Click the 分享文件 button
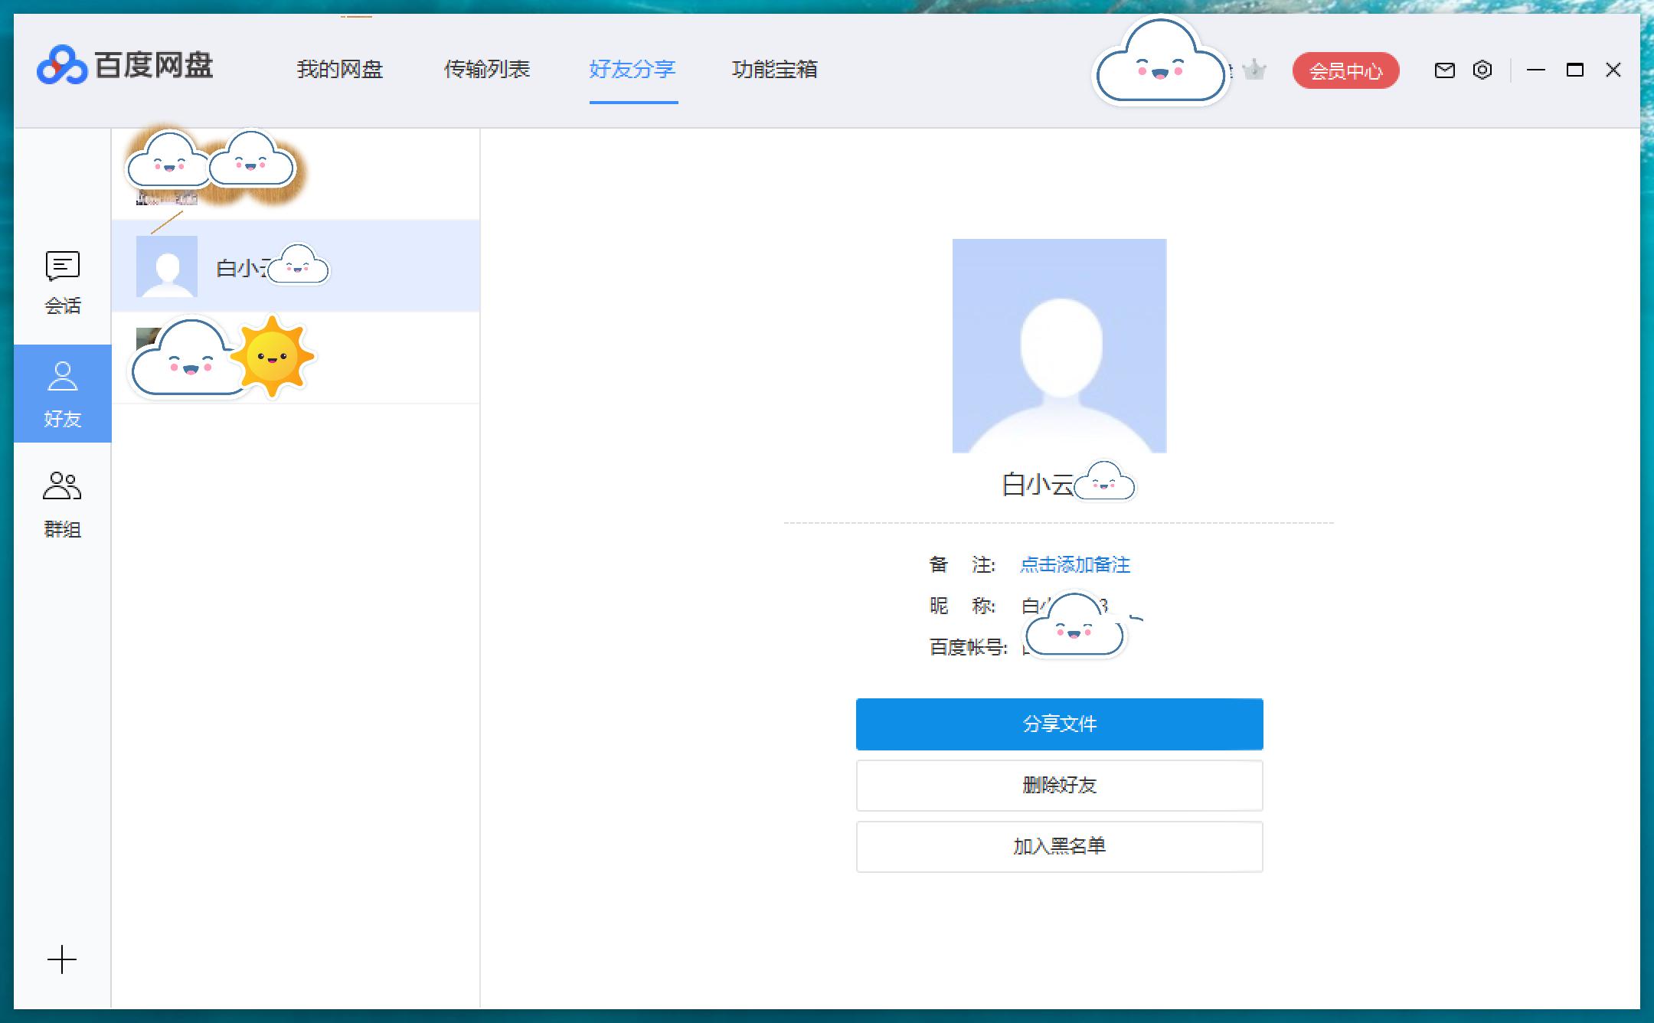 click(1060, 723)
